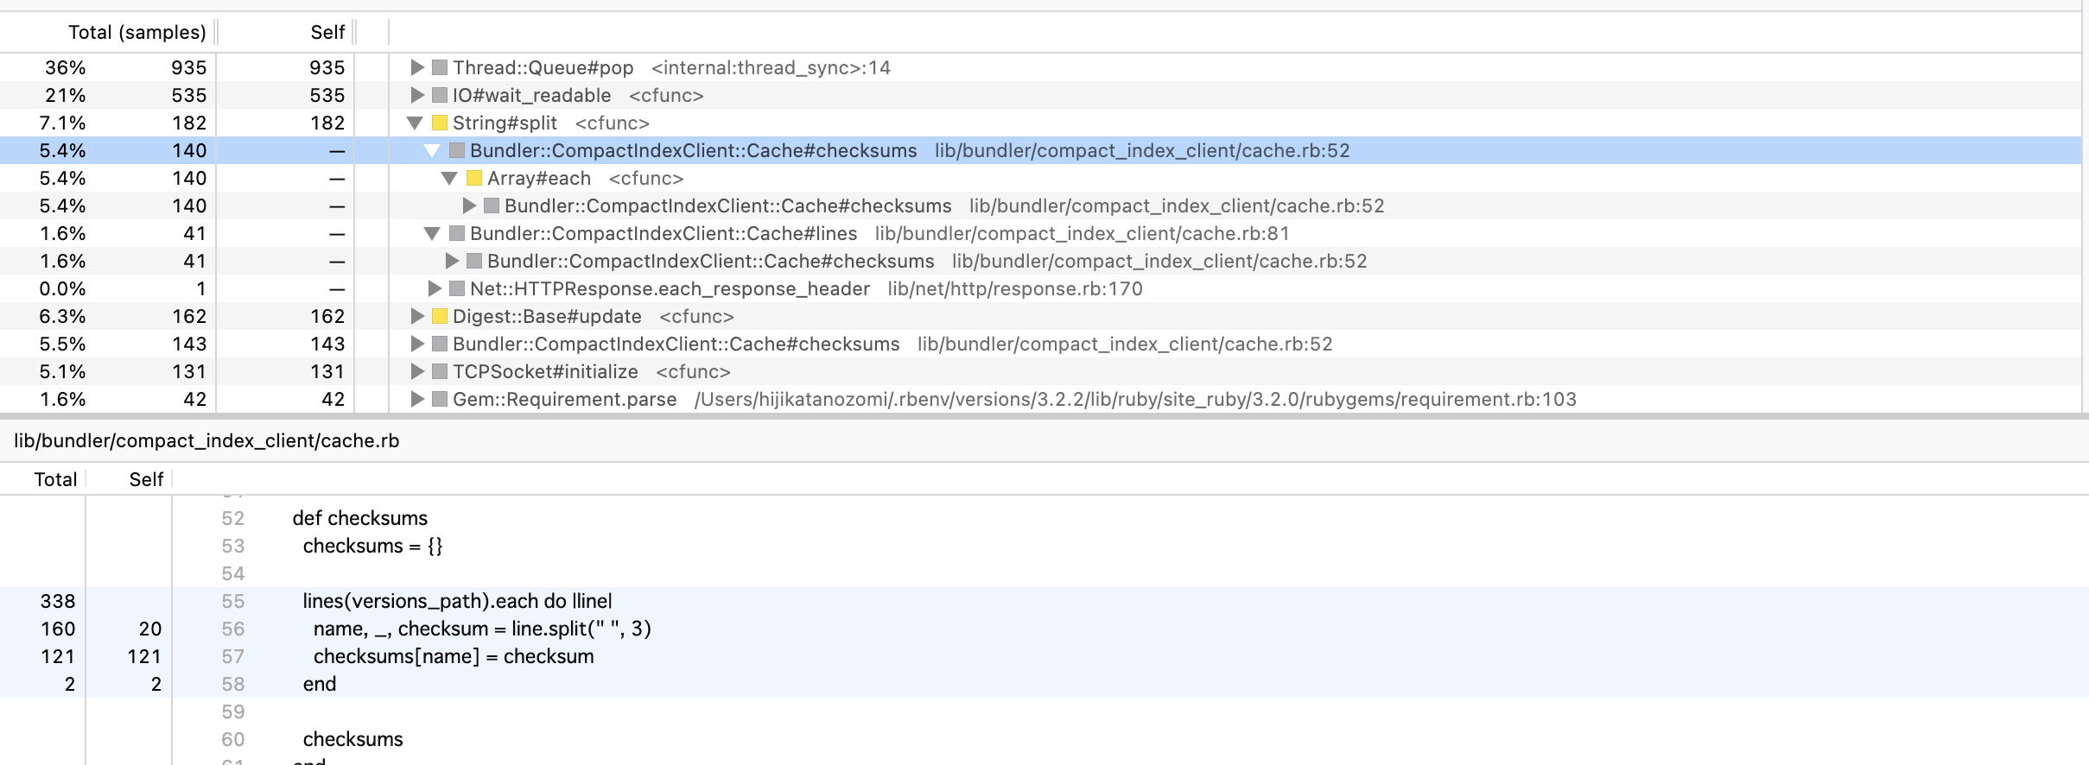The image size is (2089, 765).
Task: Collapse the Cache#lines row
Action: tap(433, 233)
